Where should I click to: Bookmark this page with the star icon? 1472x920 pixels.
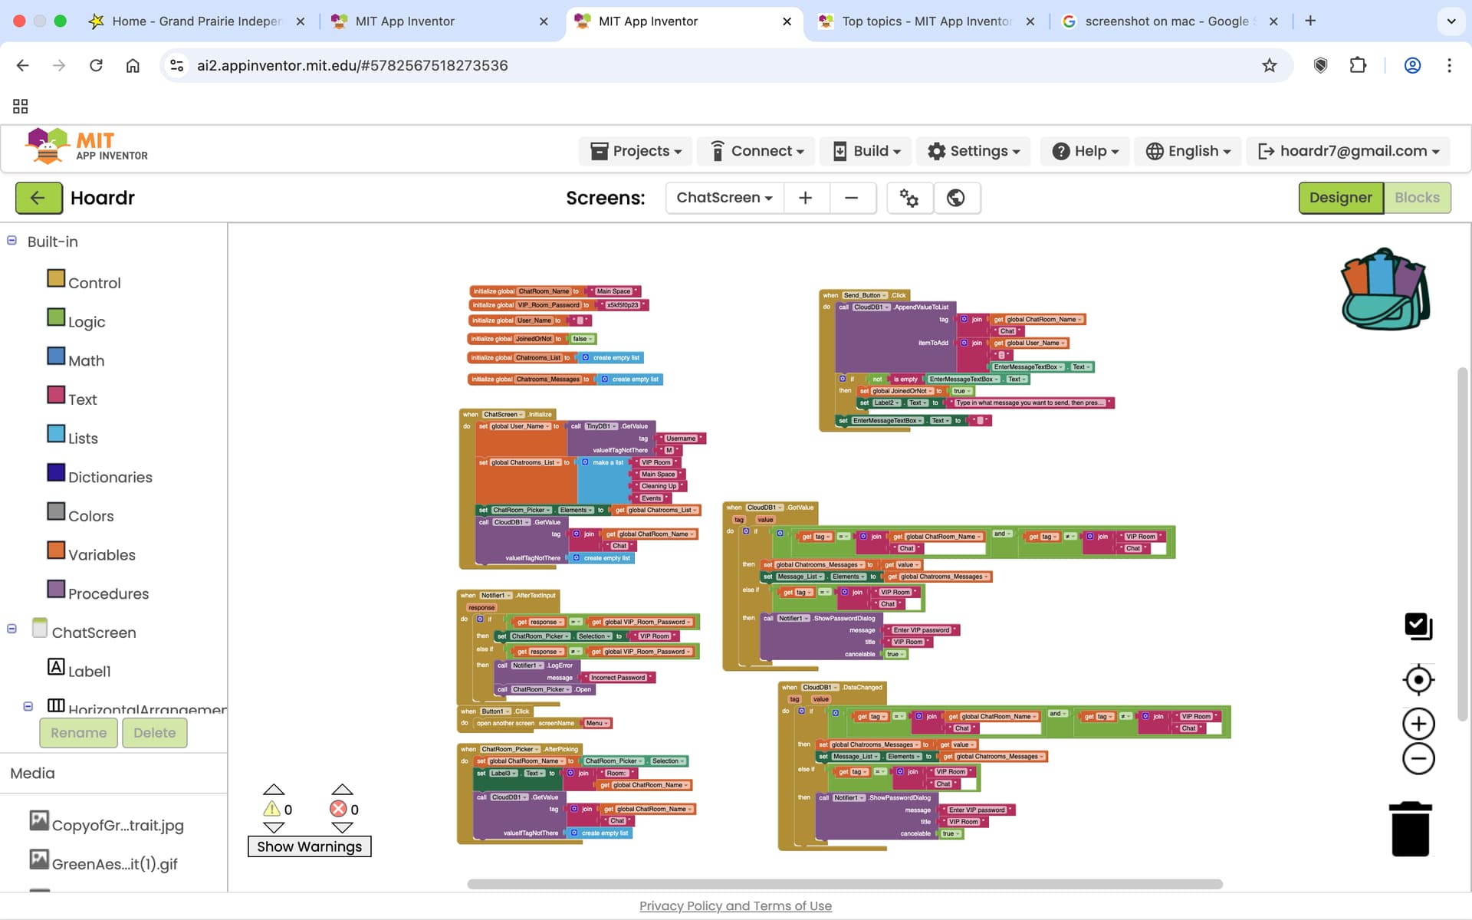tap(1270, 65)
